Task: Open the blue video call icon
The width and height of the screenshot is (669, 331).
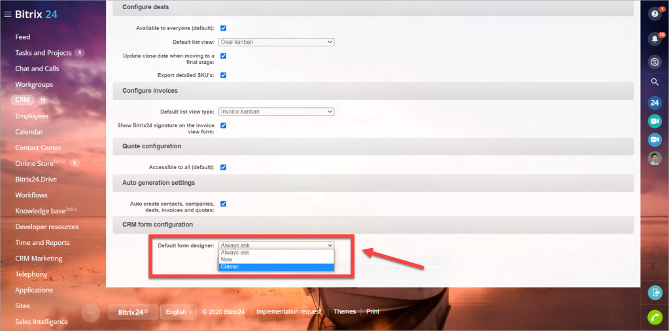Action: [655, 140]
